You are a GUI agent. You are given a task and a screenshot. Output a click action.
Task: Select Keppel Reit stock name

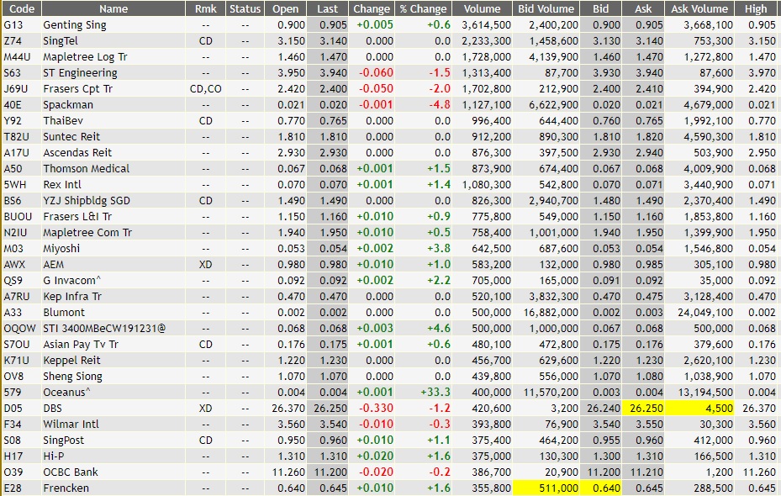[x=71, y=360]
